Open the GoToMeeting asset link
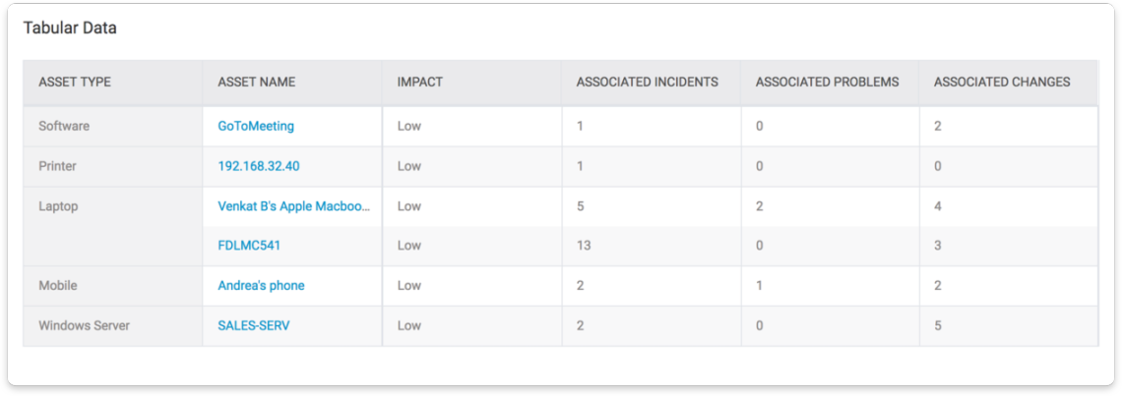Viewport: 1122px width, 396px height. 256,126
